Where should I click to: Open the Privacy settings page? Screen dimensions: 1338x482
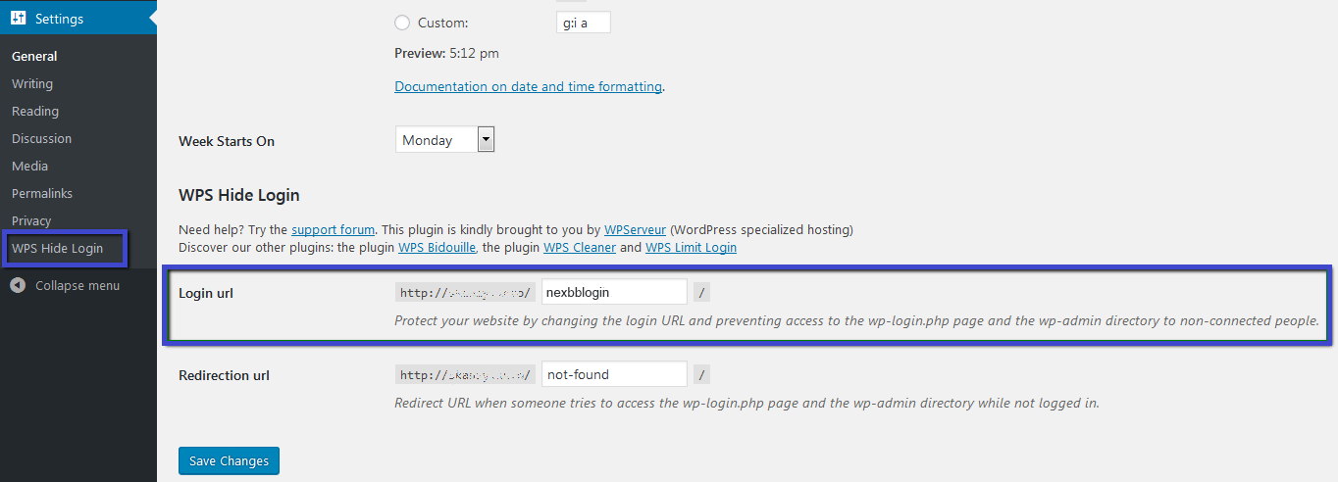tap(31, 220)
